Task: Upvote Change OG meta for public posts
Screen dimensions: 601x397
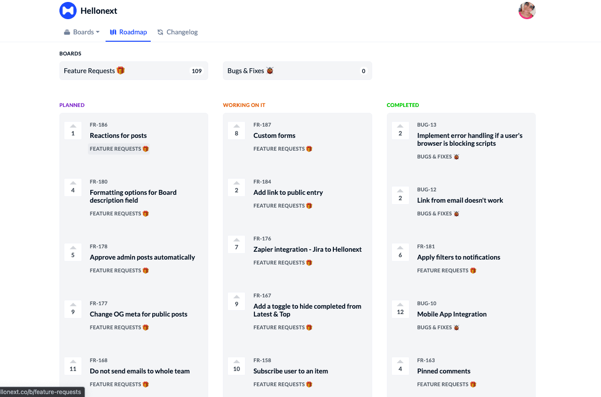Action: pyautogui.click(x=73, y=309)
